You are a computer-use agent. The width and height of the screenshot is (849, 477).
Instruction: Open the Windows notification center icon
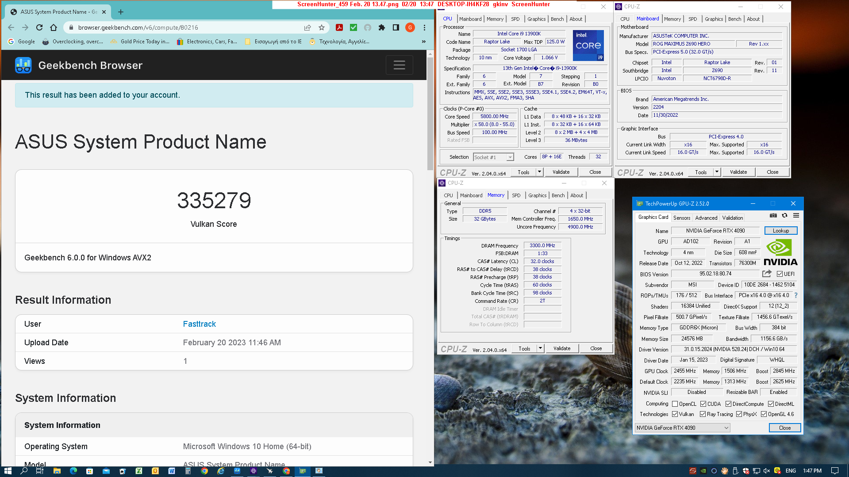click(x=835, y=471)
